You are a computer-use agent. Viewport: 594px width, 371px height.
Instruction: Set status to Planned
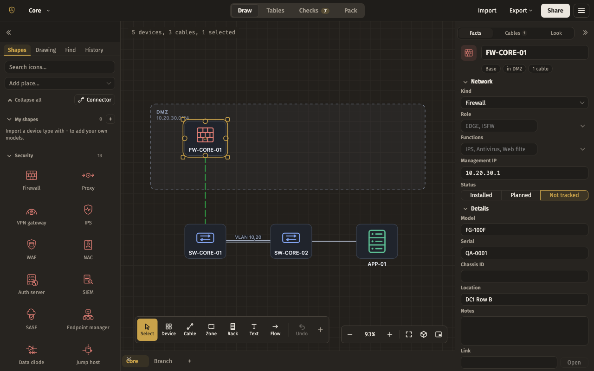point(521,195)
